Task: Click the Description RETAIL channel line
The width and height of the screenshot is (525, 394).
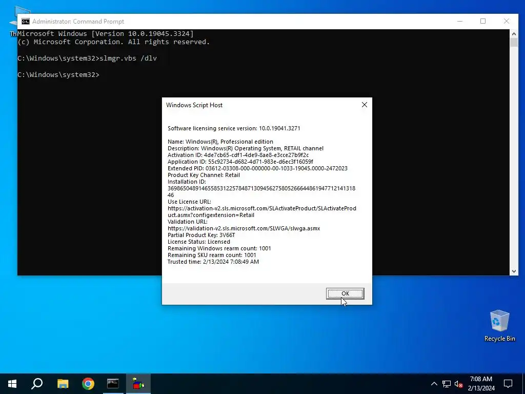Action: tap(246, 148)
